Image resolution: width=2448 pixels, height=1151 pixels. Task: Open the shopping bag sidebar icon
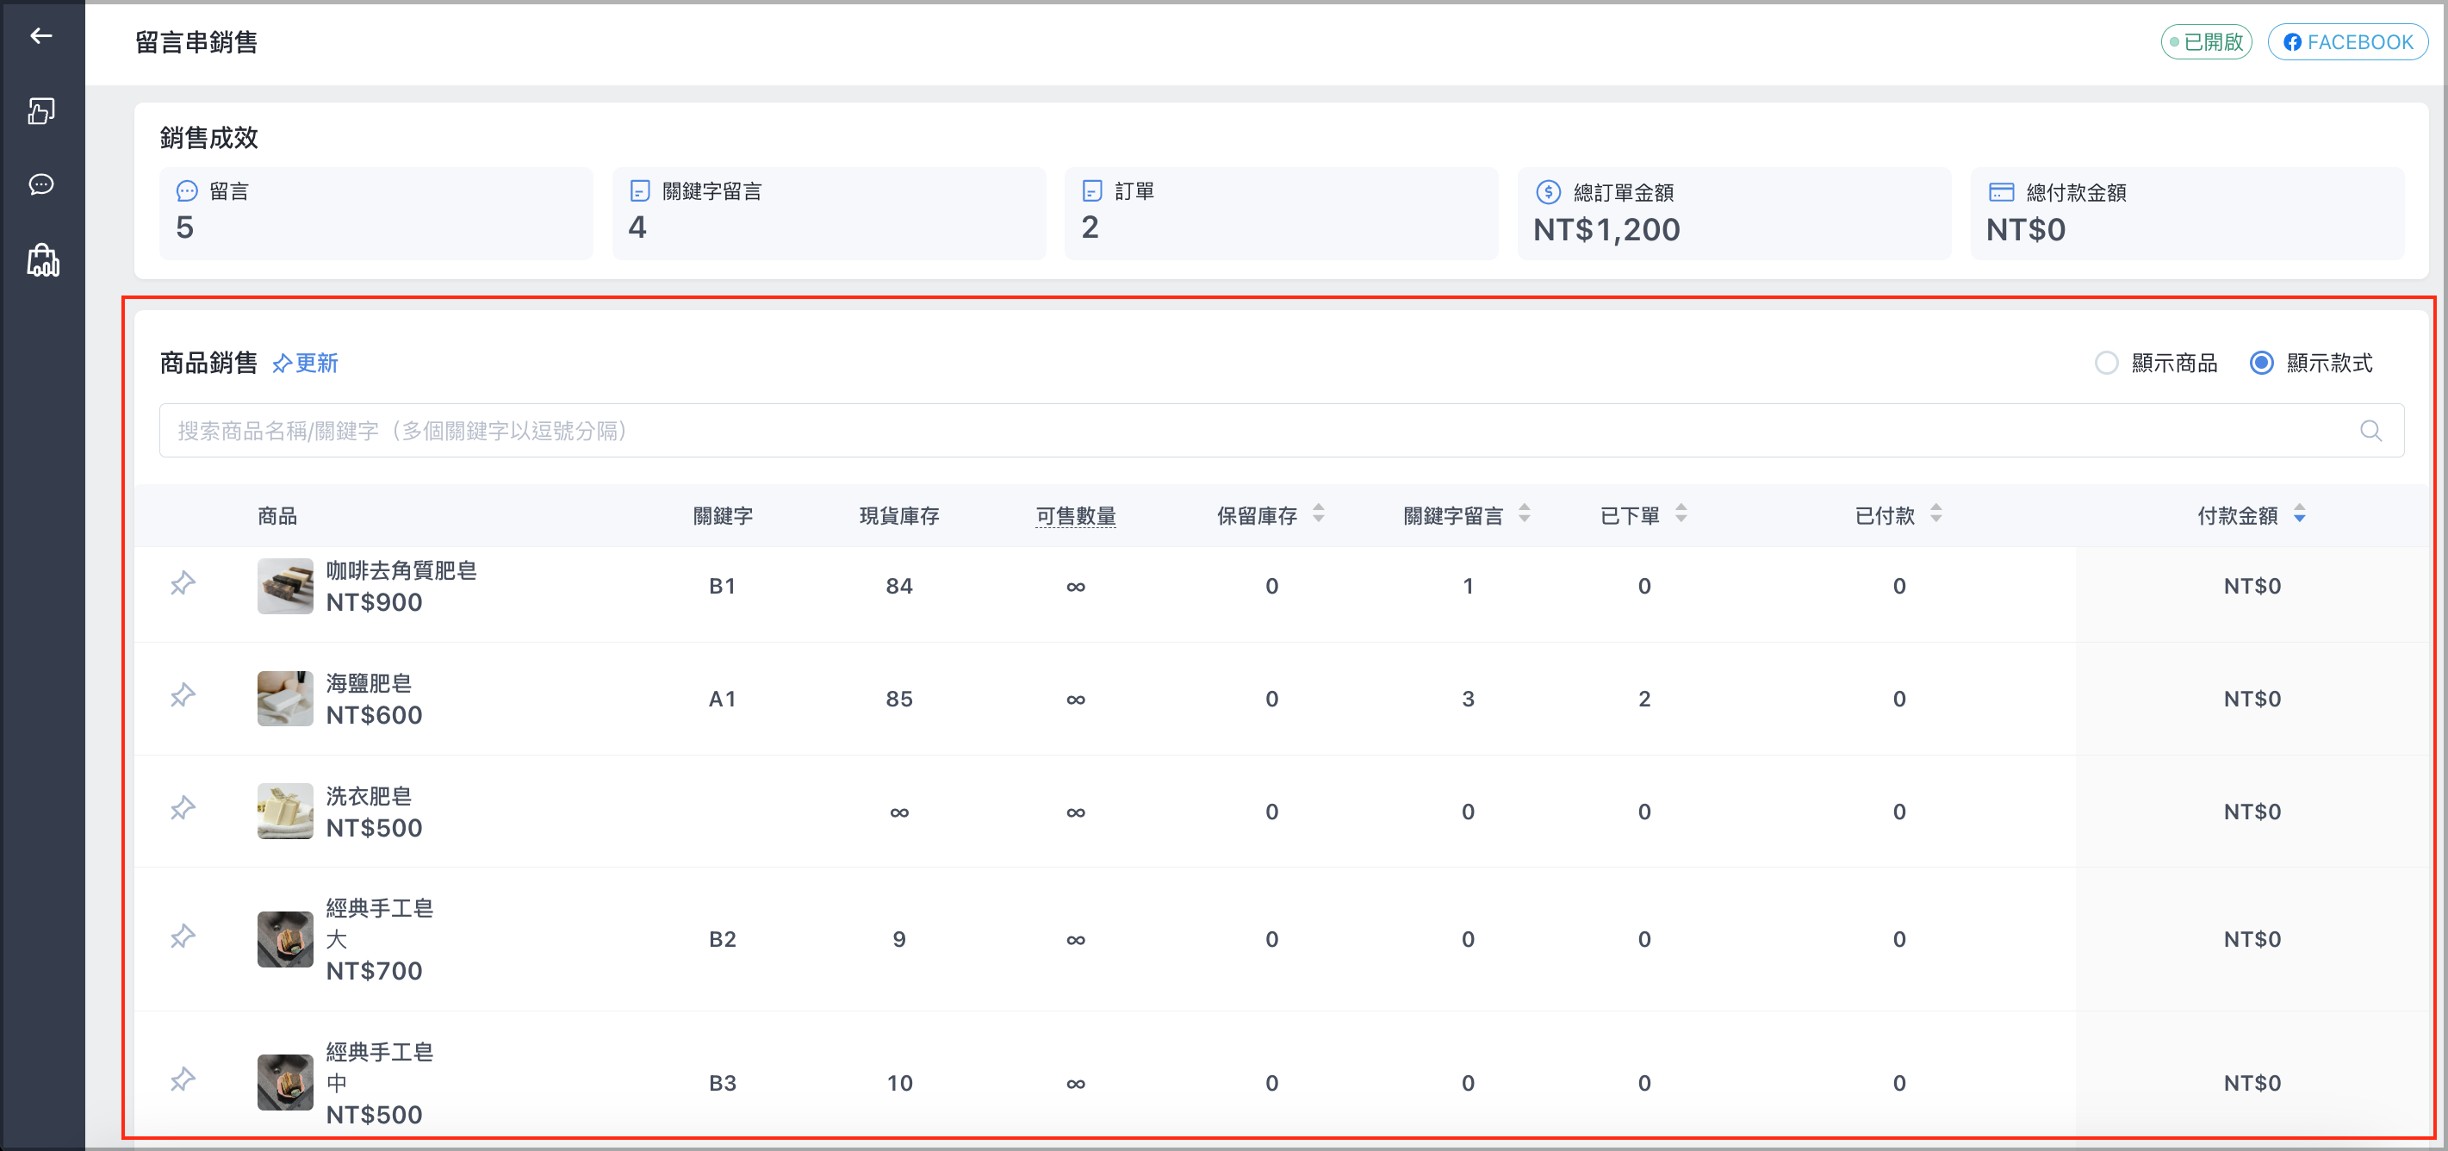point(43,259)
